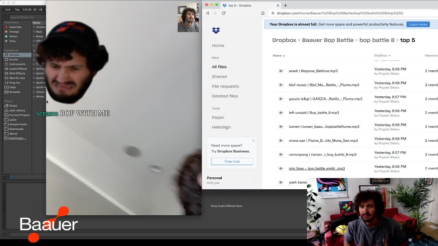Image resolution: width=438 pixels, height=246 pixels.
Task: Click the bookmark icon beside the address bar
Action: (x=263, y=13)
